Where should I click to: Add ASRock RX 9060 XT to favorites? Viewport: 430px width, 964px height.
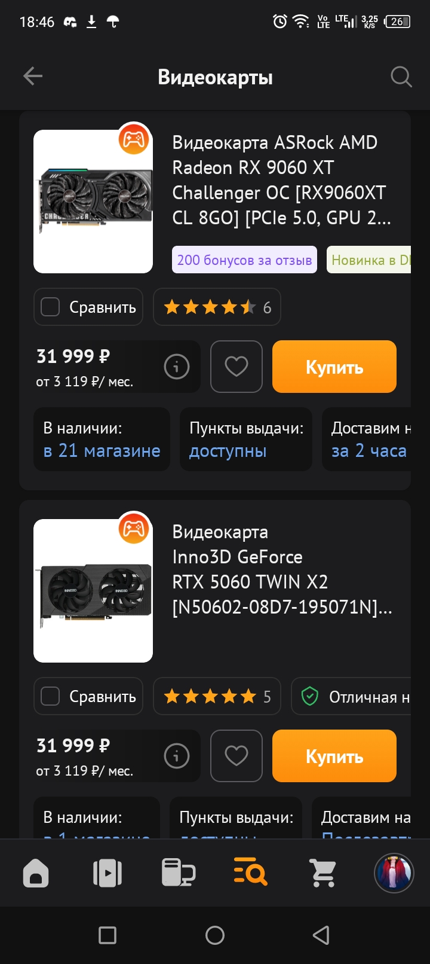tap(236, 367)
